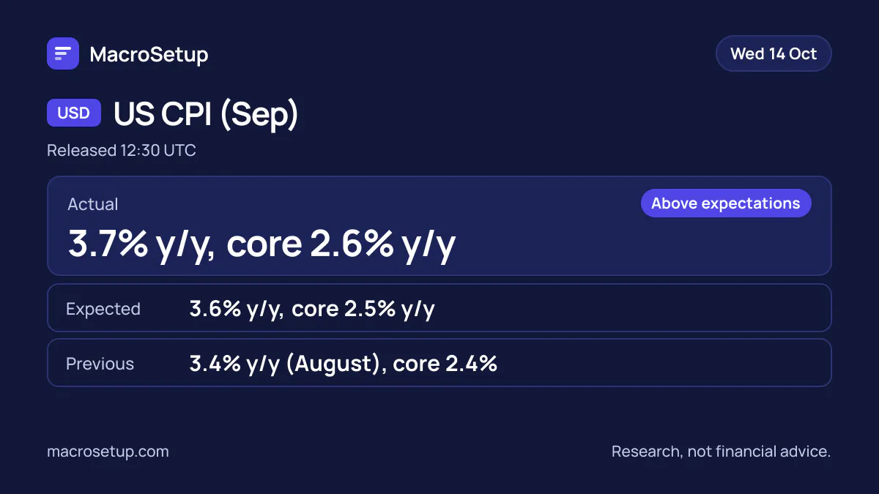Click the Above expectations badge
This screenshot has width=879, height=494.
[x=726, y=203]
